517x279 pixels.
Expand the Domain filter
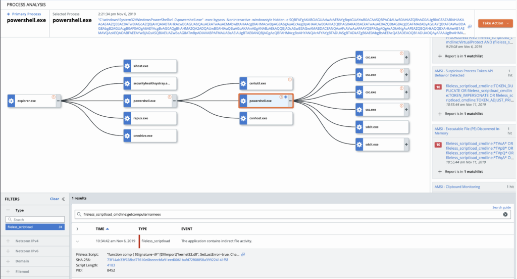coord(8,261)
